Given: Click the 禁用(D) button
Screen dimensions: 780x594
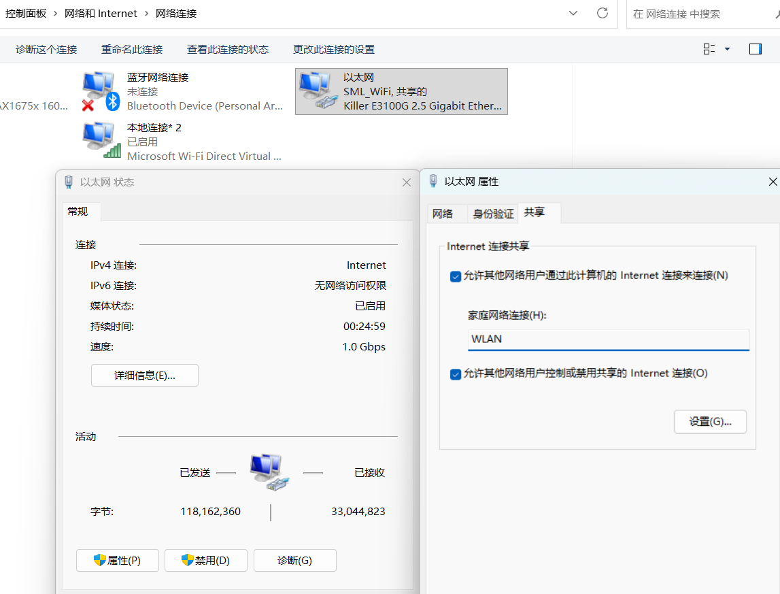Looking at the screenshot, I should [206, 560].
